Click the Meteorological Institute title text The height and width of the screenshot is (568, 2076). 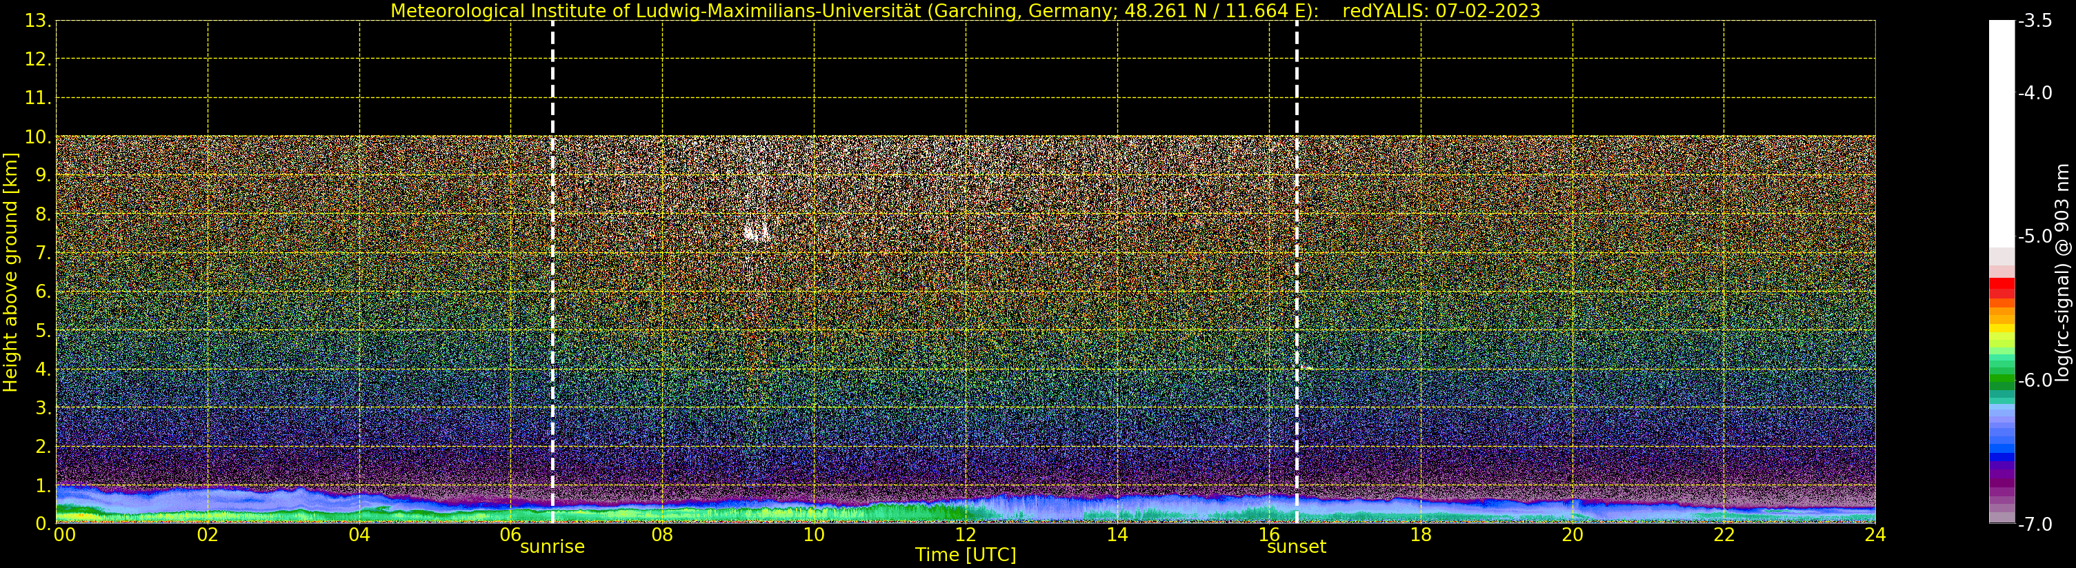click(855, 10)
